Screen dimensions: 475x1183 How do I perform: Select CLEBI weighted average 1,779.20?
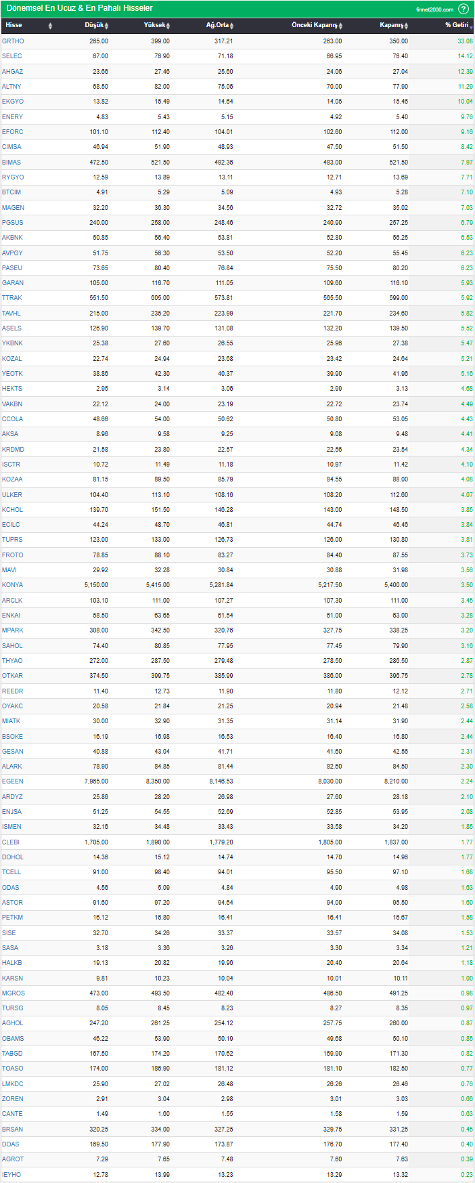point(221,842)
